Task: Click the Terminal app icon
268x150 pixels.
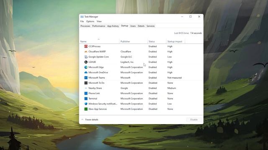Action: pyautogui.click(x=86, y=98)
